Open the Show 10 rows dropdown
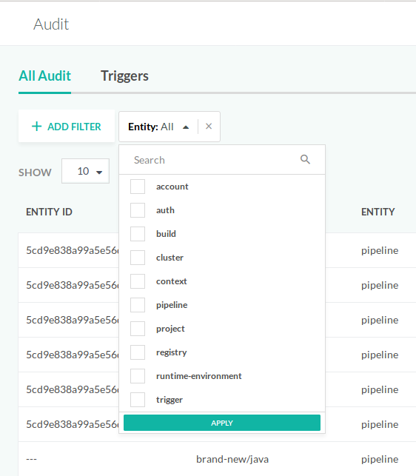This screenshot has width=416, height=476. (x=85, y=171)
